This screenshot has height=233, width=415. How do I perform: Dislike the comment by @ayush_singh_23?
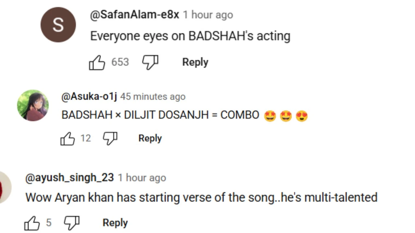71,223
